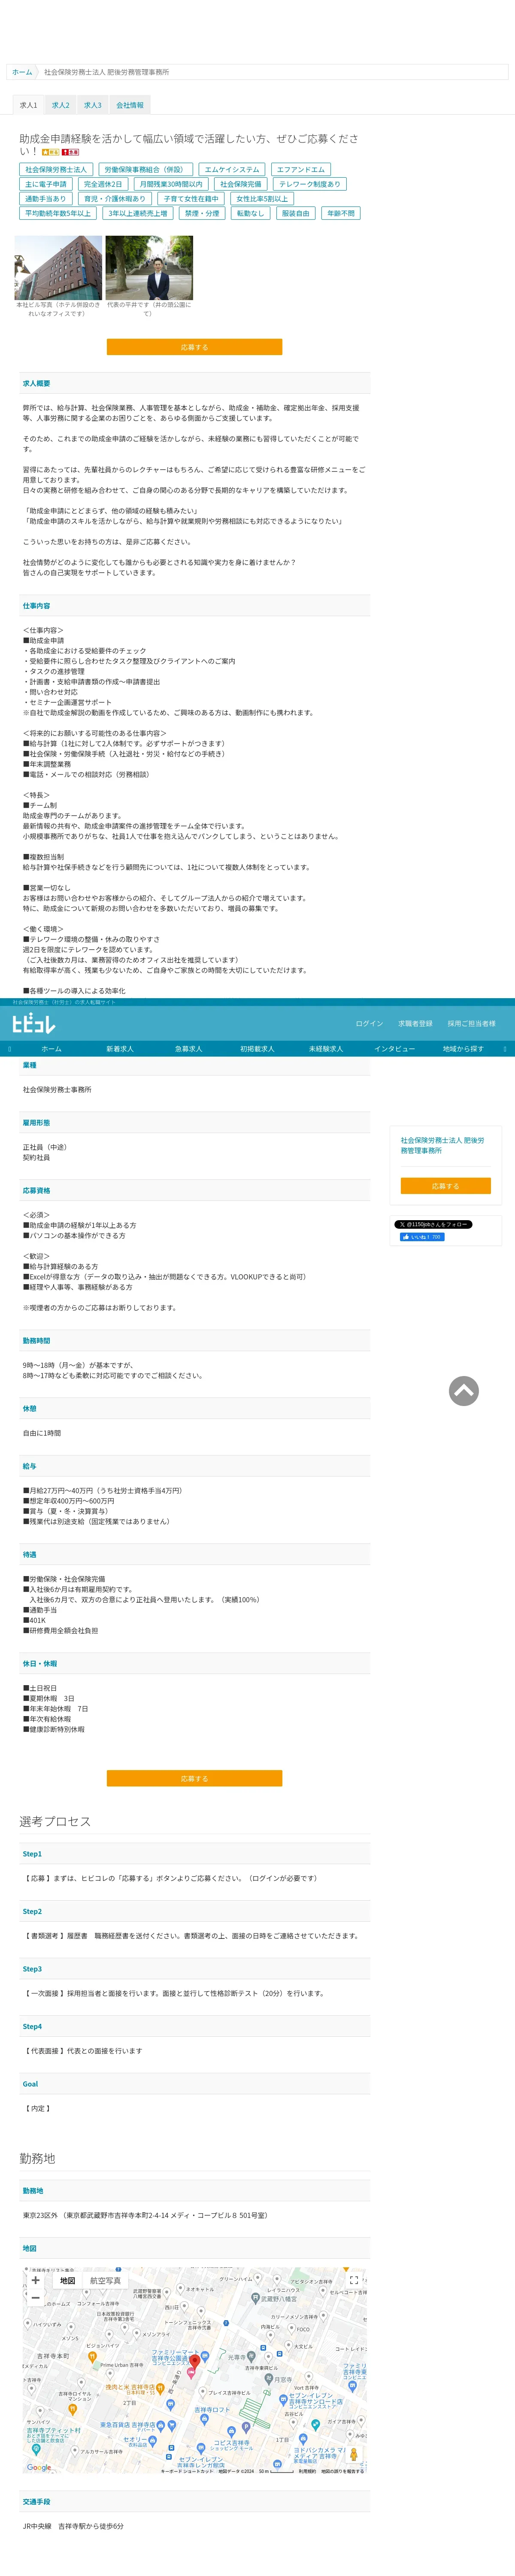The image size is (515, 2576).
Task: Select the 月間残業30時間以内 tag
Action: point(171,184)
